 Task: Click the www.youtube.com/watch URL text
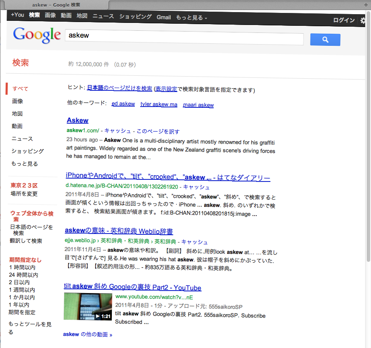[154, 297]
